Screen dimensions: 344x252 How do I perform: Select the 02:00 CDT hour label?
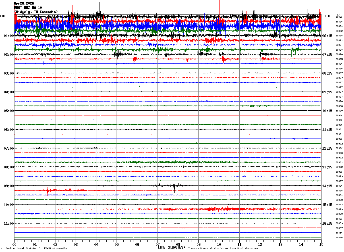point(9,55)
